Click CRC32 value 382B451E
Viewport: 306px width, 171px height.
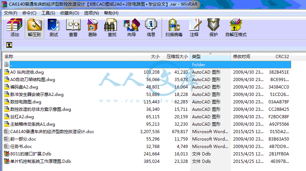coord(279,72)
